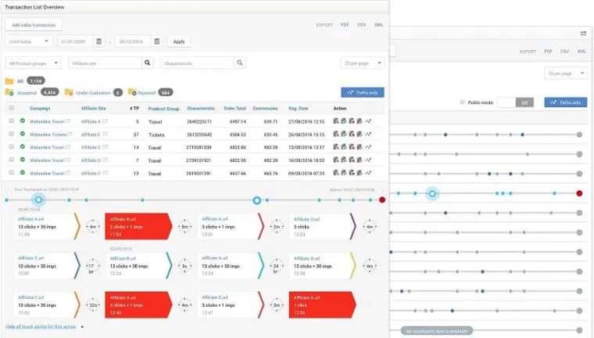This screenshot has height=338, width=594.
Task: Click the 32s clock interval after Affiliate C.url 12:42
Action: point(92,305)
